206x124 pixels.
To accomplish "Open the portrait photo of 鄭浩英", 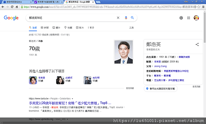I will coord(124,52).
